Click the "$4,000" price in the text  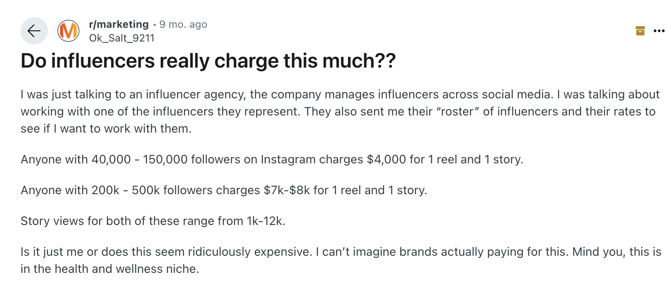[x=386, y=160]
